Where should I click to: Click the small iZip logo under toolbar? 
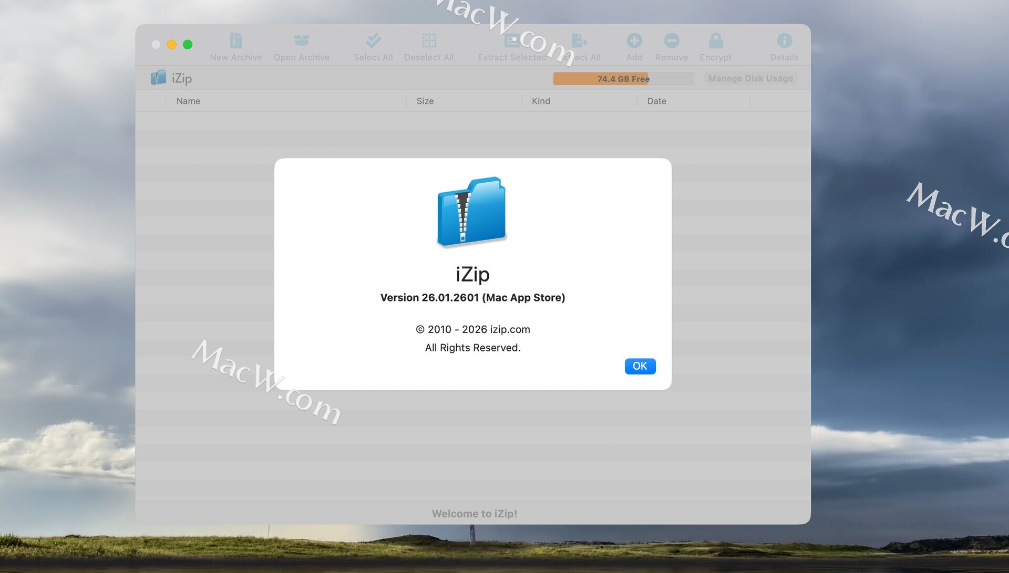[x=158, y=78]
